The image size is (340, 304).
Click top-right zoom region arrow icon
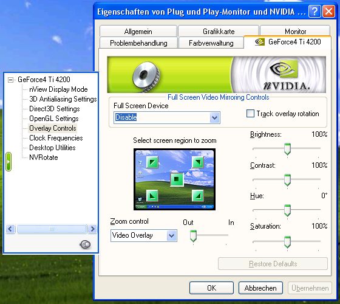pos(198,162)
